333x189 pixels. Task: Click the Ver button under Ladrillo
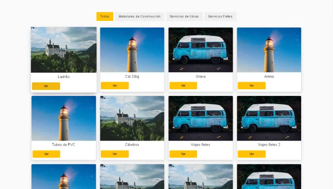coord(46,86)
